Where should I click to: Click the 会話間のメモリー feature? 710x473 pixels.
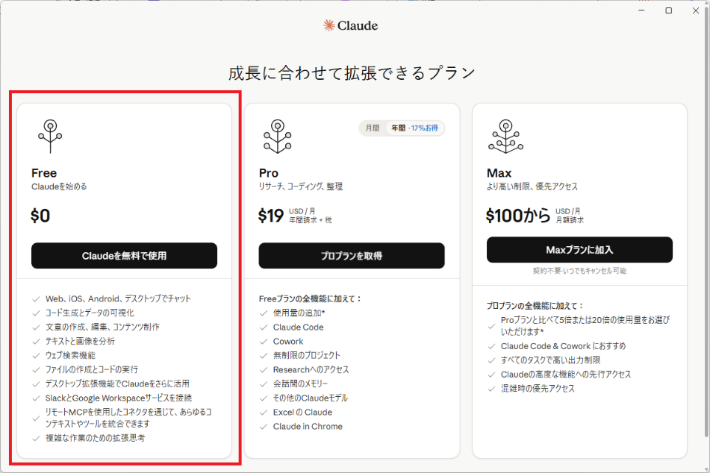pos(300,383)
